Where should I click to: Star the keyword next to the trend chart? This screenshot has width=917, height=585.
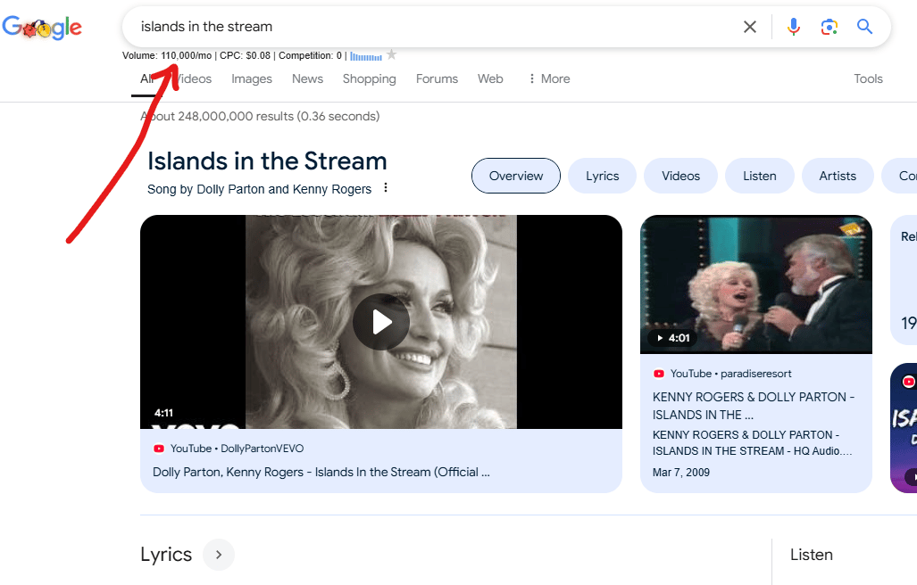point(392,55)
